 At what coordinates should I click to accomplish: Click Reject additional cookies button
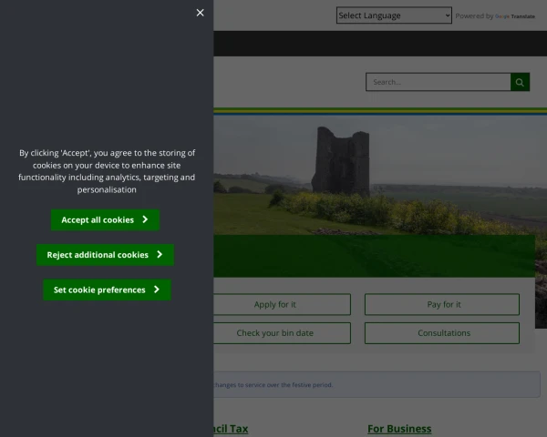106,255
